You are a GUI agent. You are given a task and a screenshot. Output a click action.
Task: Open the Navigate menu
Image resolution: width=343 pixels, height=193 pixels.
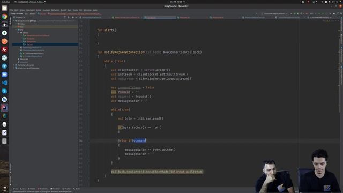click(x=31, y=10)
